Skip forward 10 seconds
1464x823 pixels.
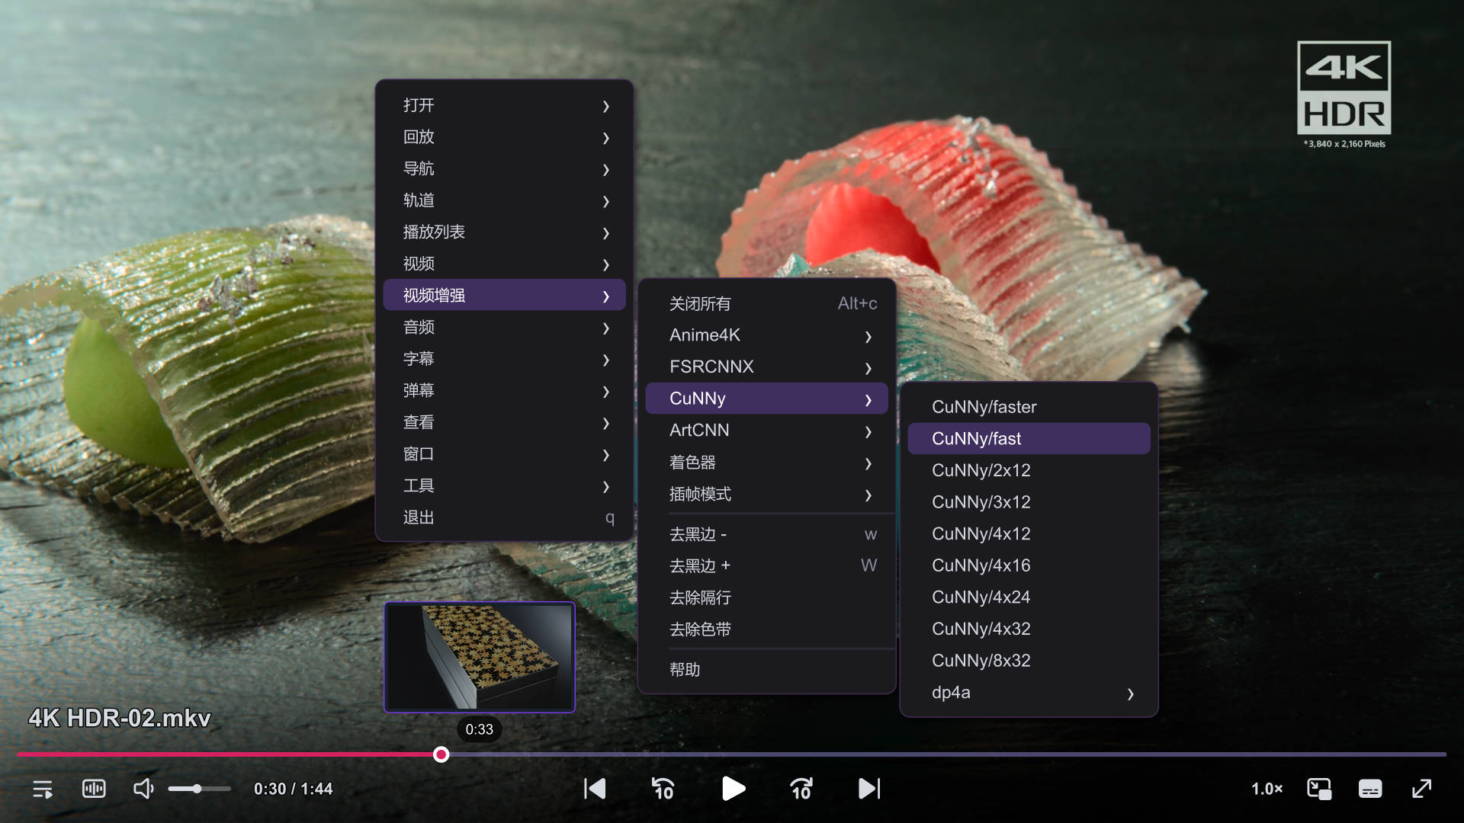click(801, 789)
